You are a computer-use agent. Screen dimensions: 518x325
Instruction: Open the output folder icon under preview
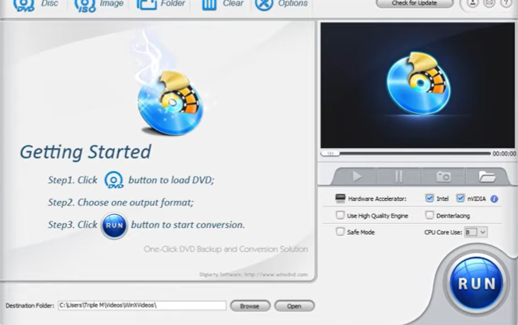click(487, 176)
